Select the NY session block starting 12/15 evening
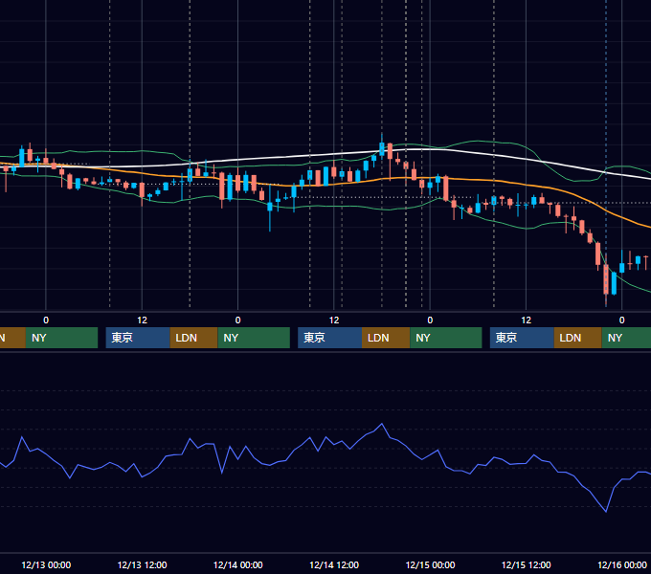 [626, 338]
